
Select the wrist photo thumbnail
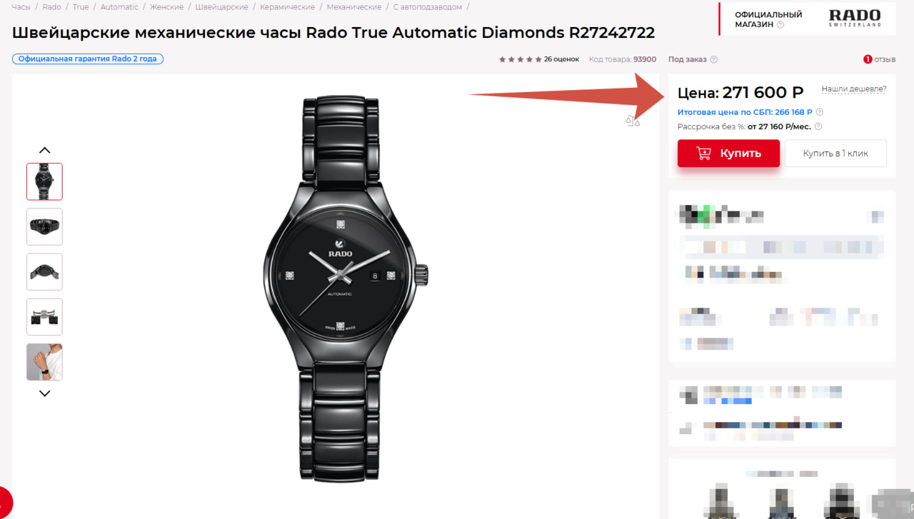pos(44,362)
